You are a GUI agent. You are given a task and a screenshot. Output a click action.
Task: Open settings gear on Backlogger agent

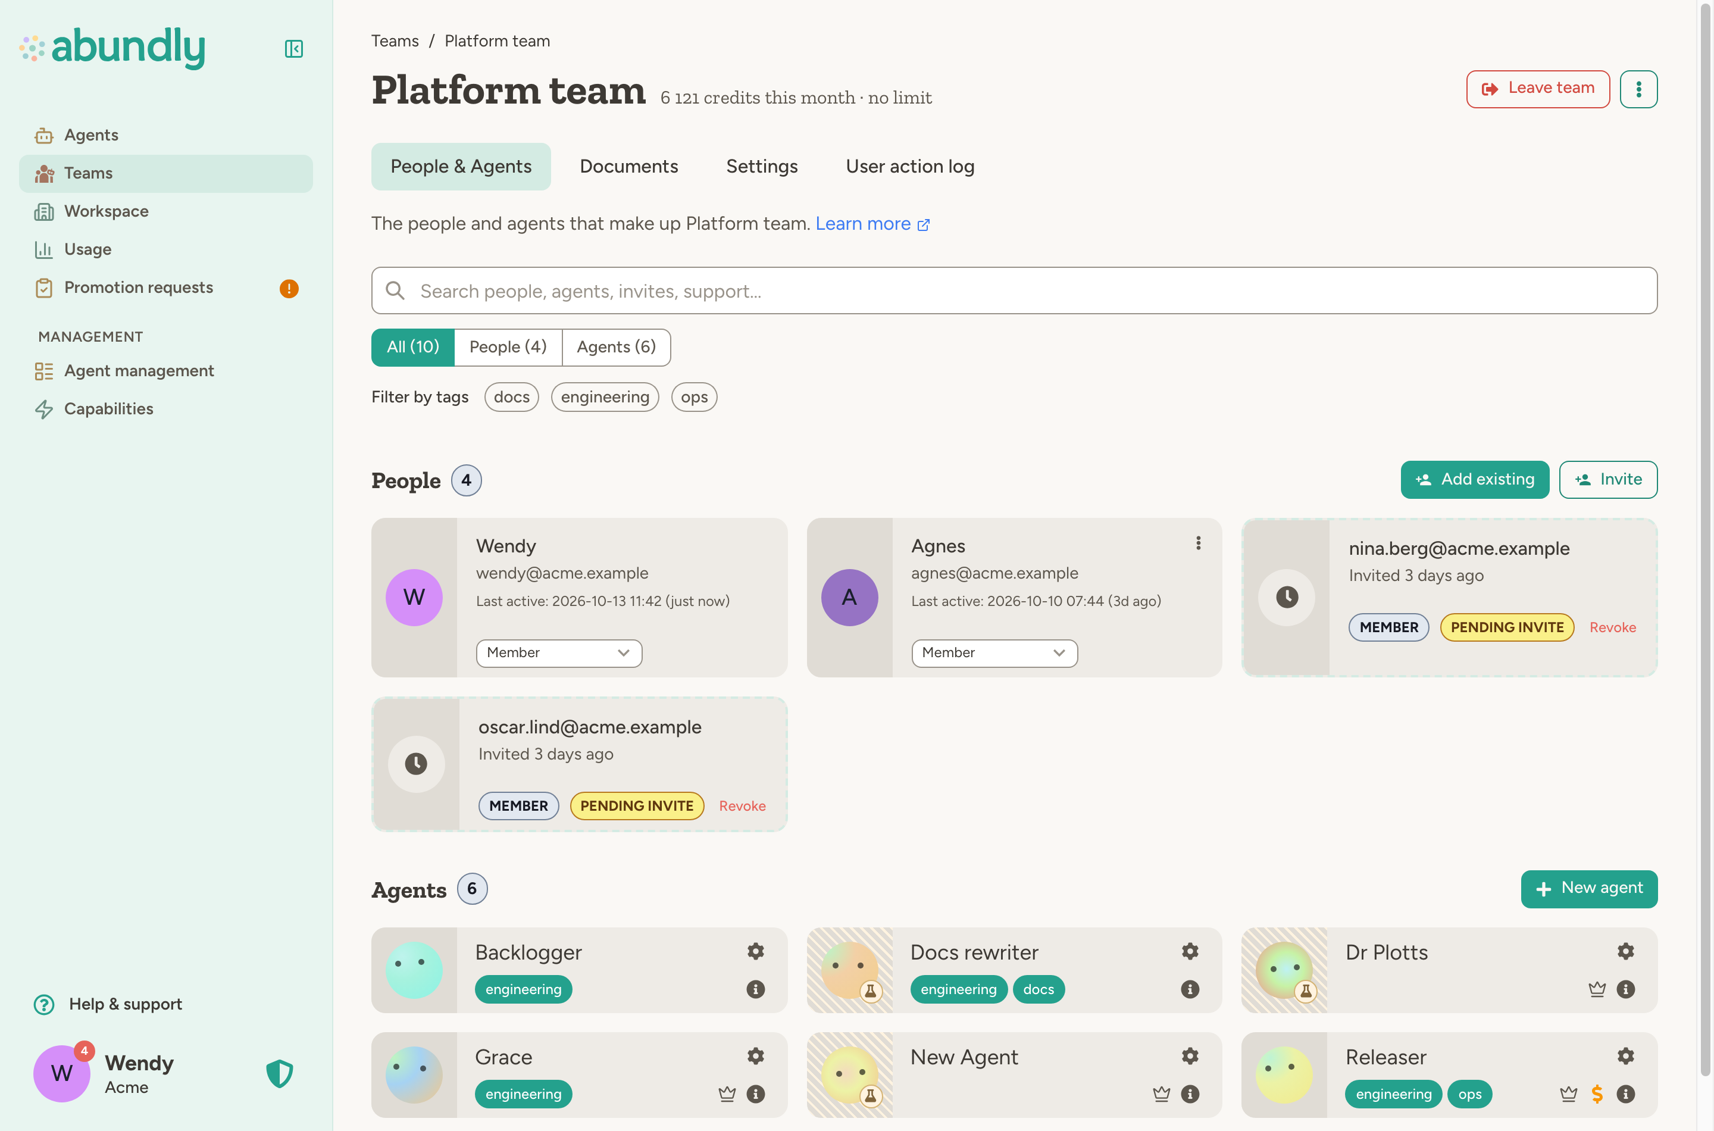pyautogui.click(x=755, y=951)
